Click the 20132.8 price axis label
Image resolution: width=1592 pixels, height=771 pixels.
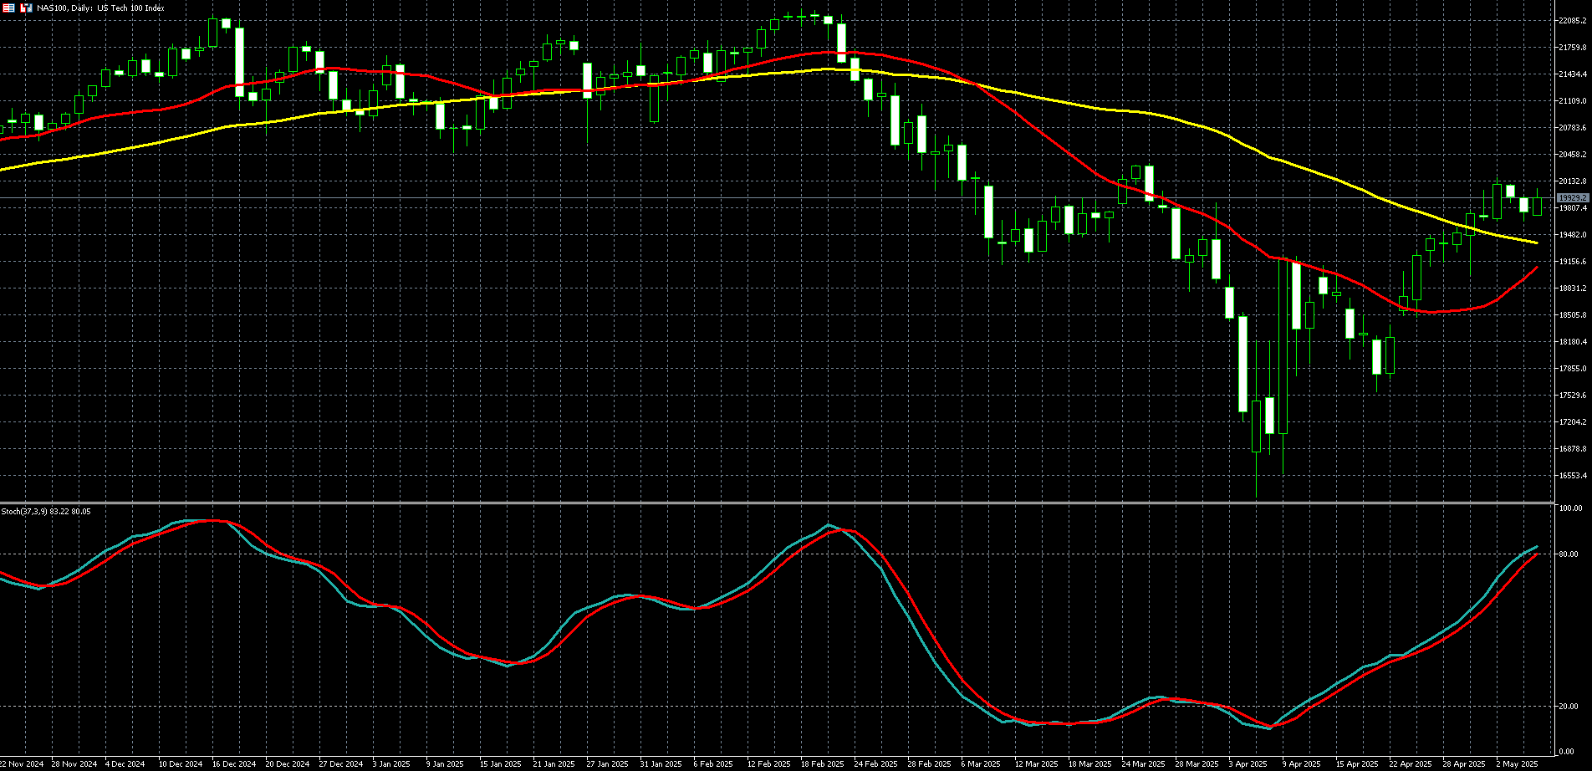point(1572,181)
